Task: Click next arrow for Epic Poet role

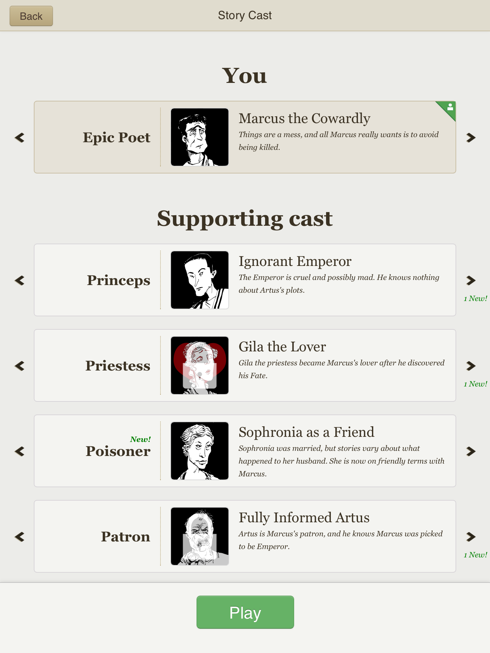Action: [x=471, y=137]
